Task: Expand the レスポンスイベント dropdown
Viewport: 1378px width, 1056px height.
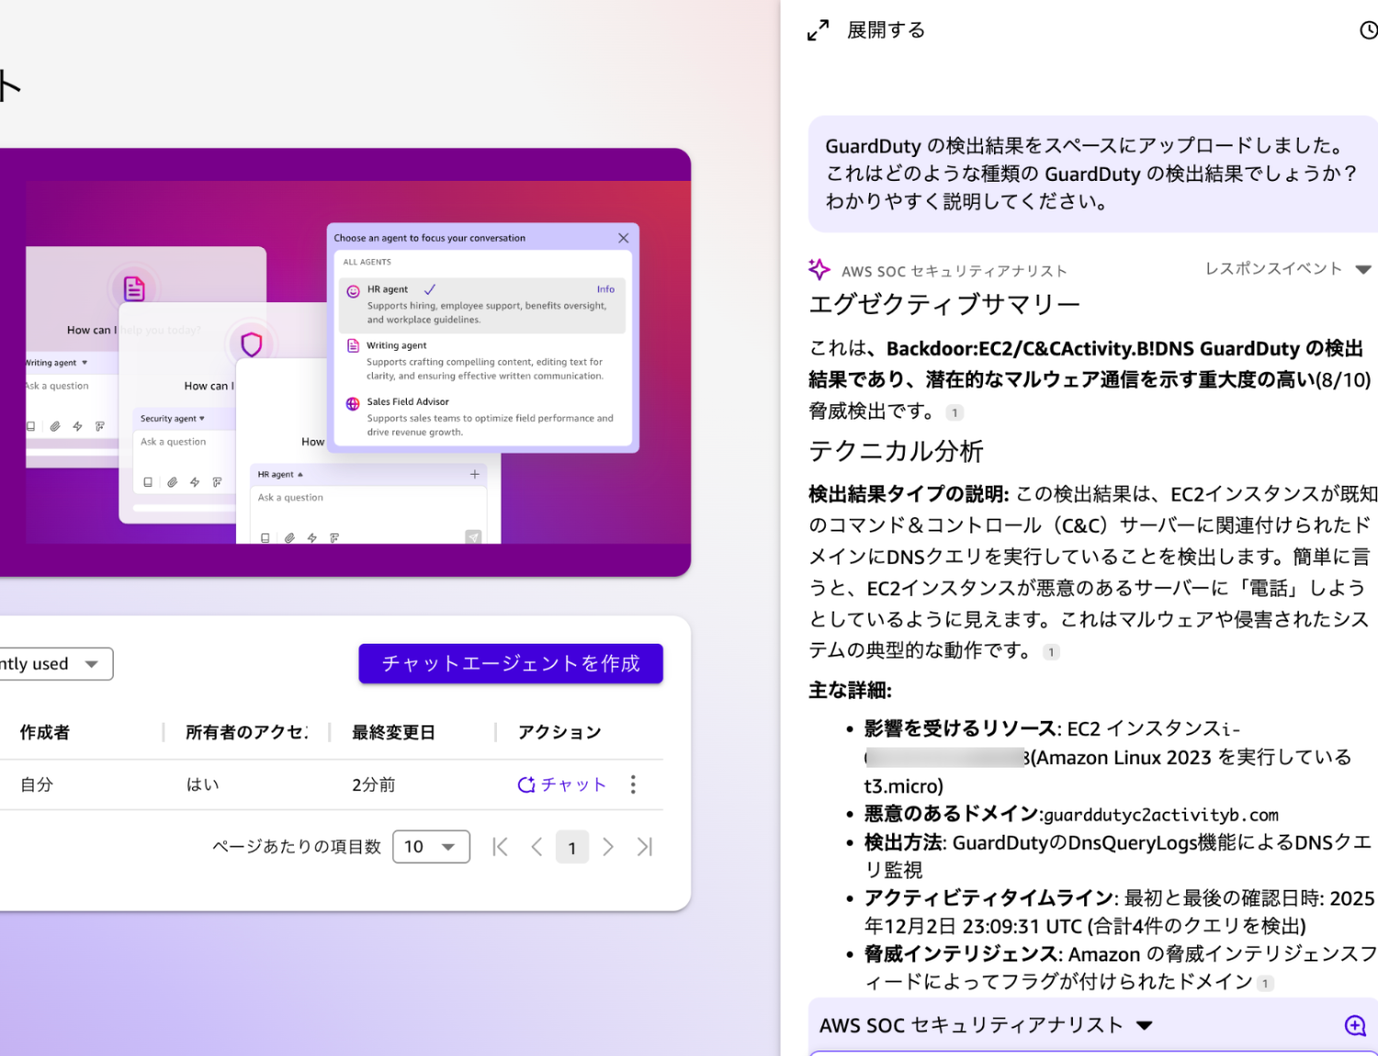Action: click(1288, 268)
